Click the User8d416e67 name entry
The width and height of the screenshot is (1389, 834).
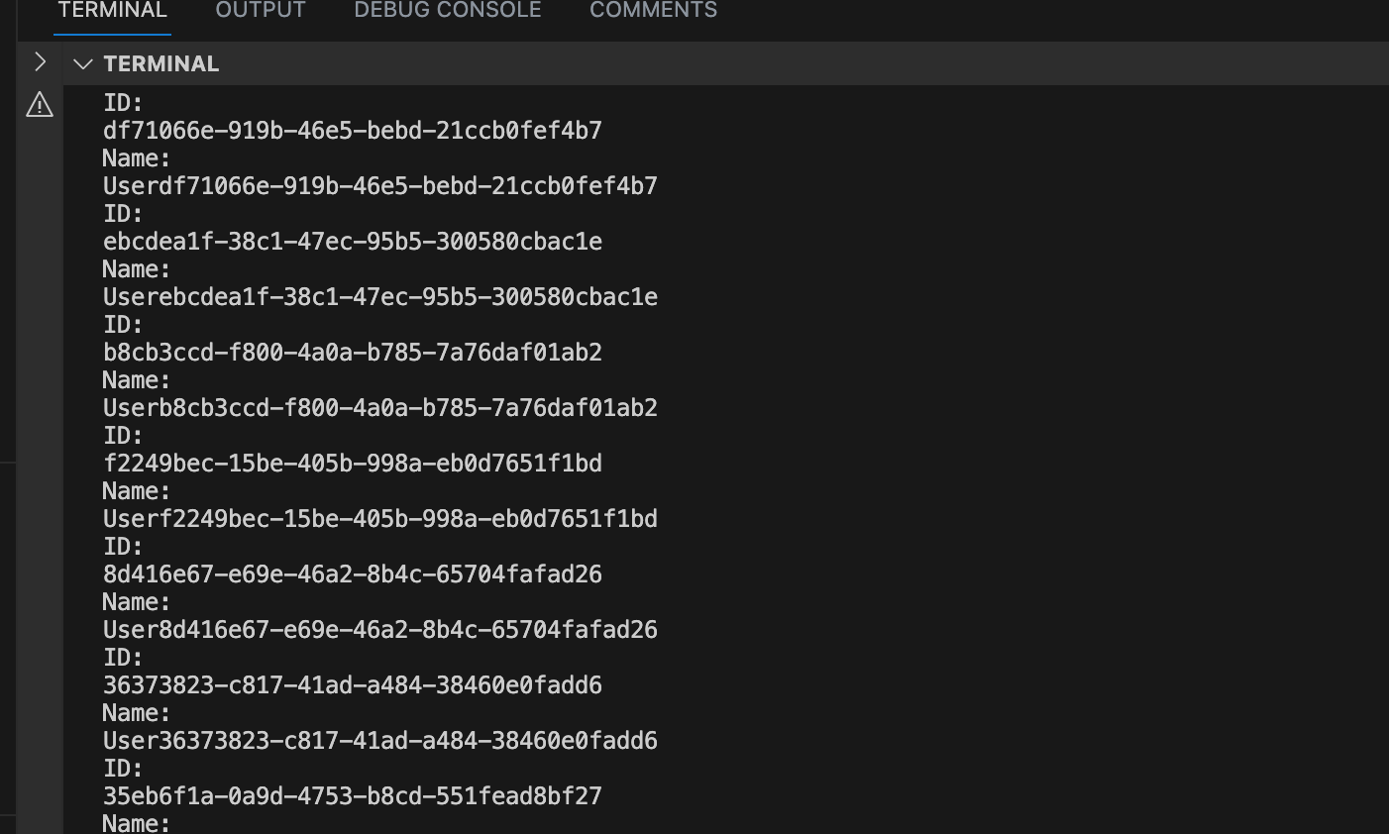click(380, 629)
